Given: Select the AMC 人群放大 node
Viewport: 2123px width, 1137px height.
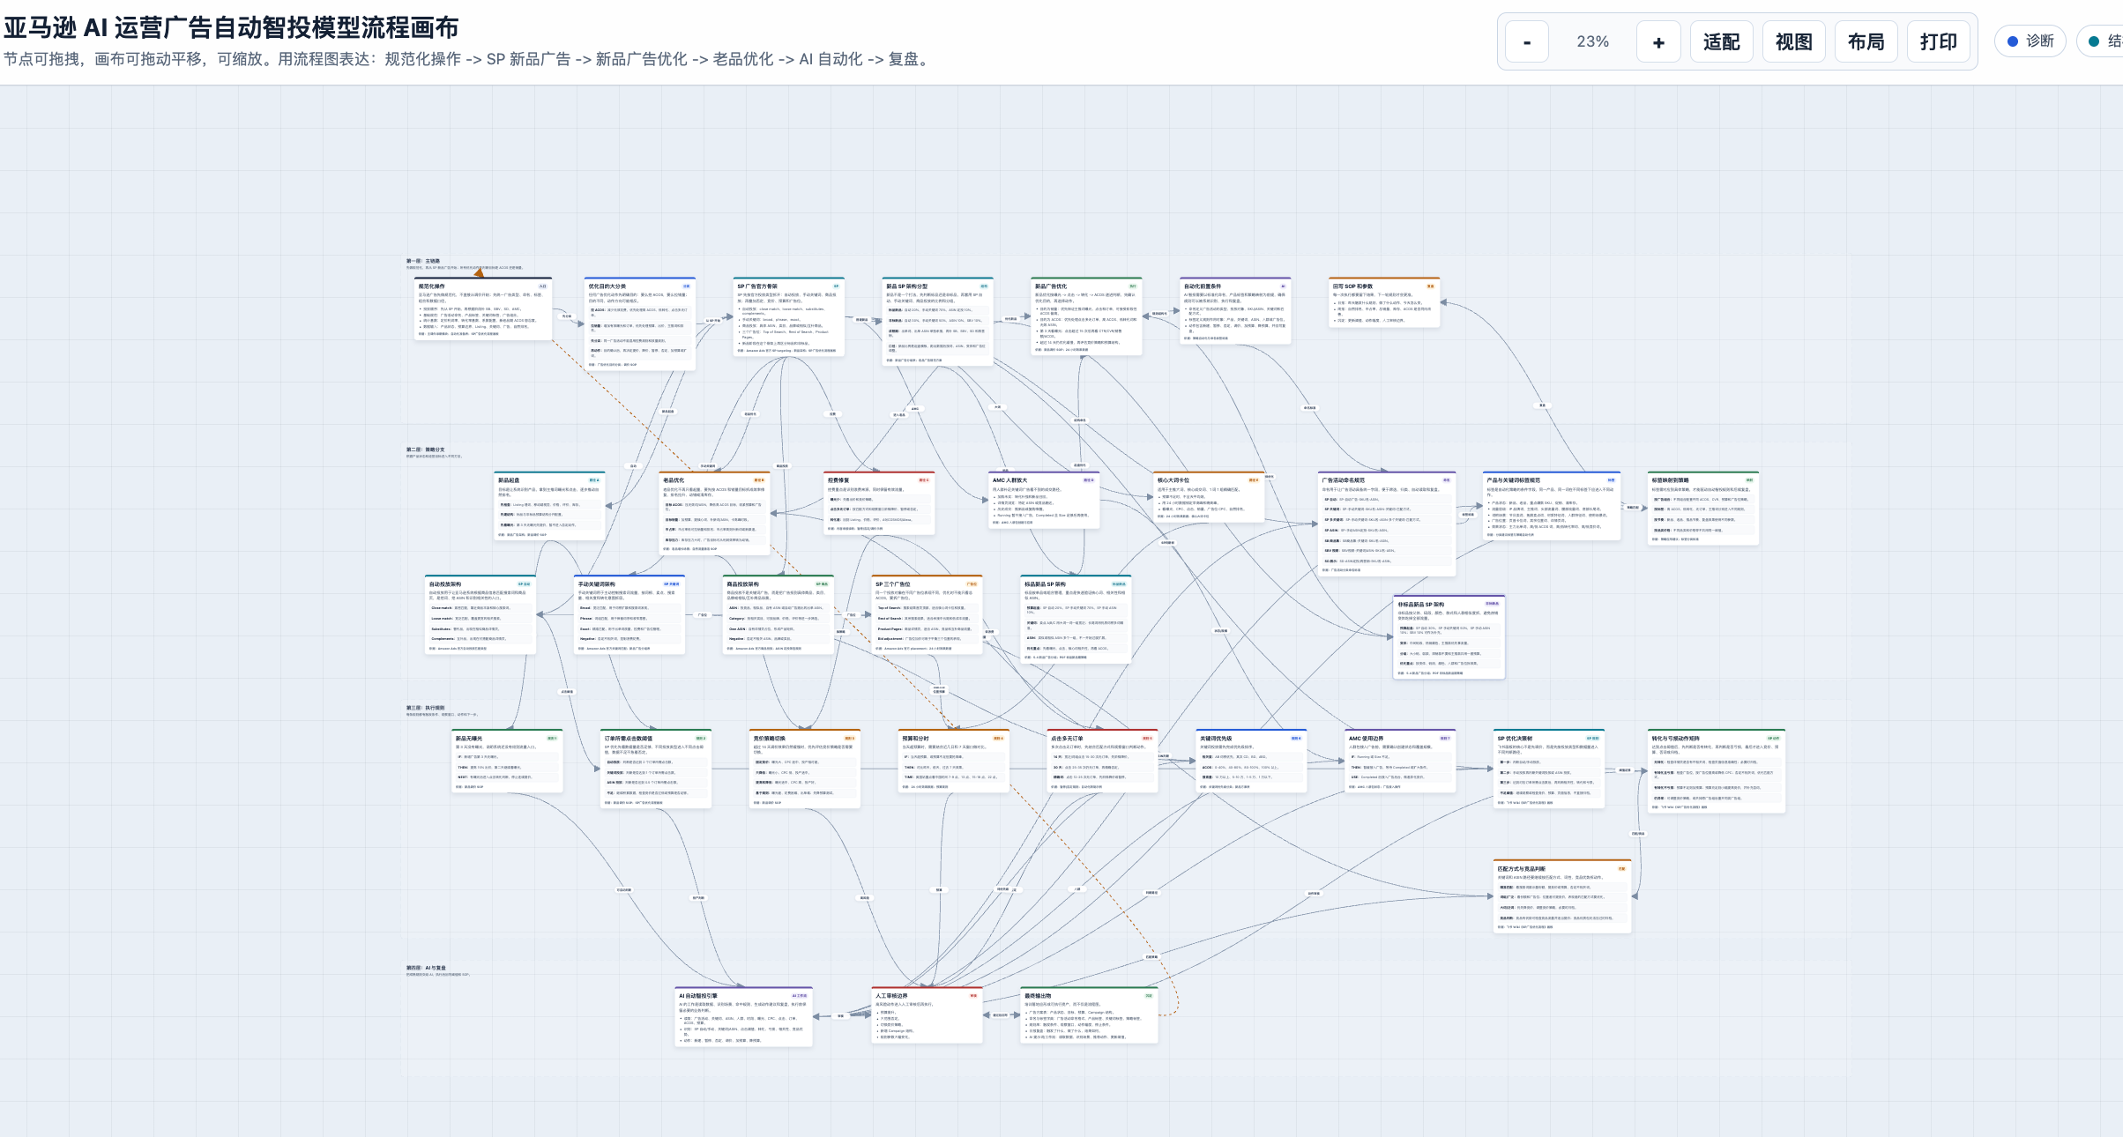Looking at the screenshot, I should (1044, 501).
